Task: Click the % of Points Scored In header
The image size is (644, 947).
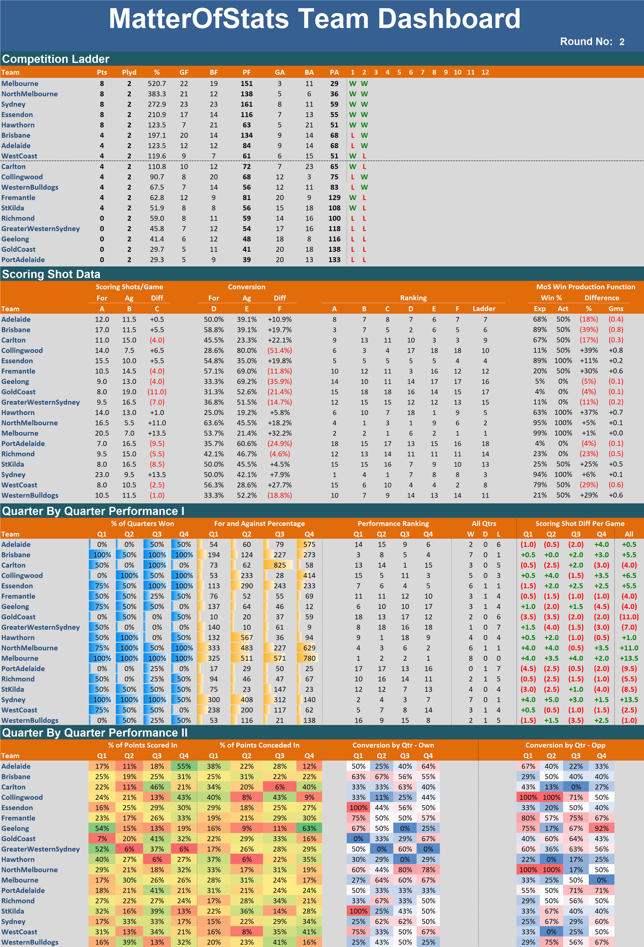Action: (143, 745)
